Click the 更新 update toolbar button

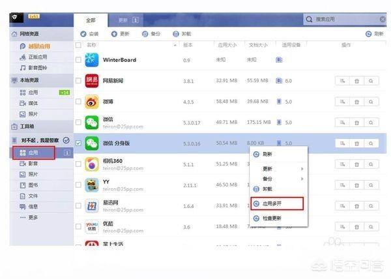pyautogui.click(x=120, y=34)
